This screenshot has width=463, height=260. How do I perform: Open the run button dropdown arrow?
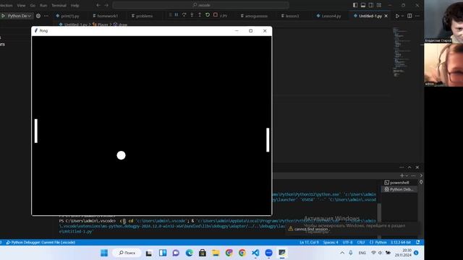[x=402, y=16]
